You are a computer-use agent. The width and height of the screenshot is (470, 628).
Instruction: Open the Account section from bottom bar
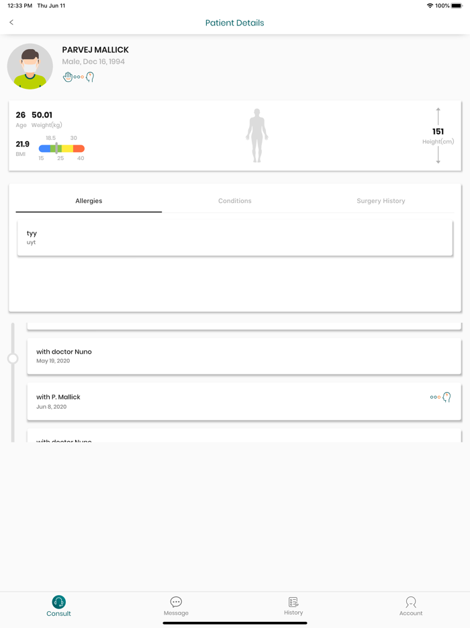tap(411, 606)
